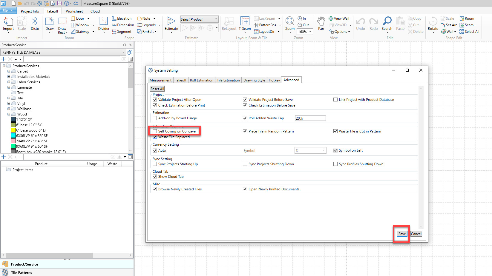The width and height of the screenshot is (492, 276).
Task: Click the Set Arc tool
Action: tap(449, 25)
